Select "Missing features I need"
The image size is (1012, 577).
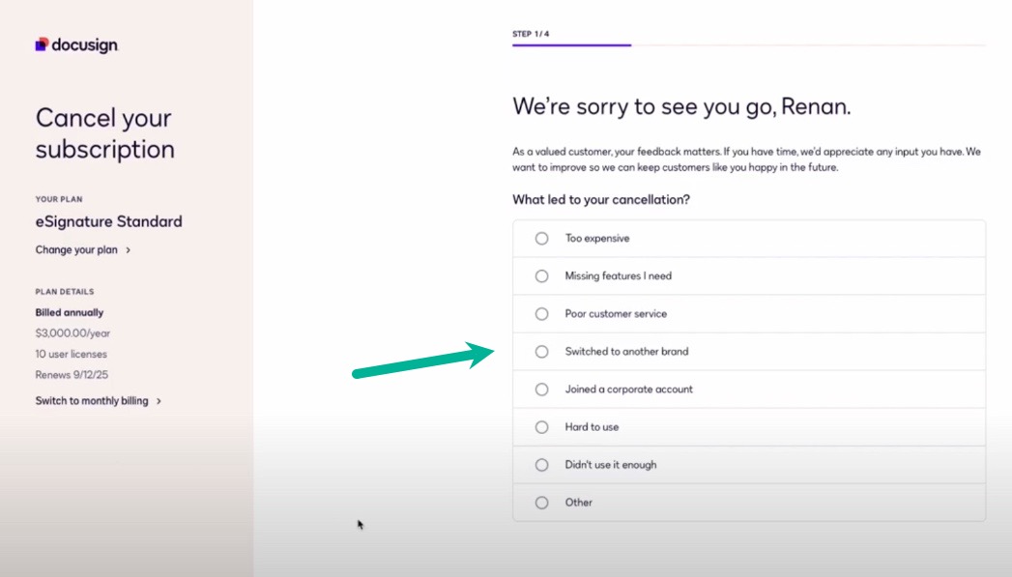pyautogui.click(x=541, y=275)
